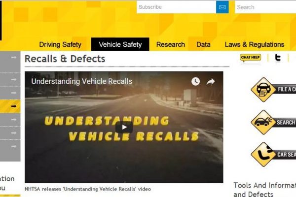296x197 pixels.
Task: Open the Data menu item
Action: [x=203, y=44]
